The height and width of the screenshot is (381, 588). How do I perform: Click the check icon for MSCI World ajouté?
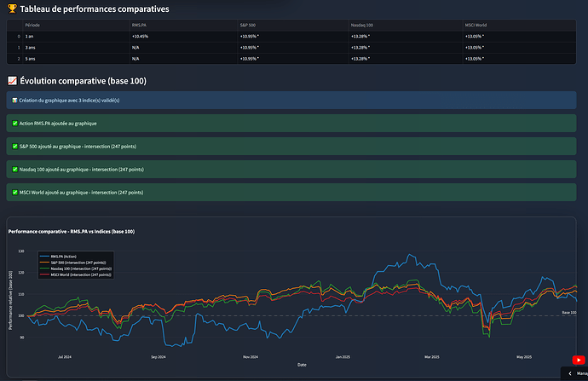coord(15,193)
